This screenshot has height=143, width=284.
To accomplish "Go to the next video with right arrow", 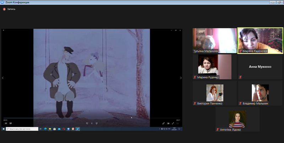I will coord(181,78).
